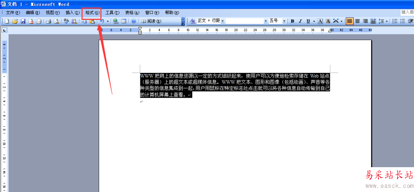Click the hourglass left indent marker on ruler
This screenshot has width=414, height=192.
(140, 30)
